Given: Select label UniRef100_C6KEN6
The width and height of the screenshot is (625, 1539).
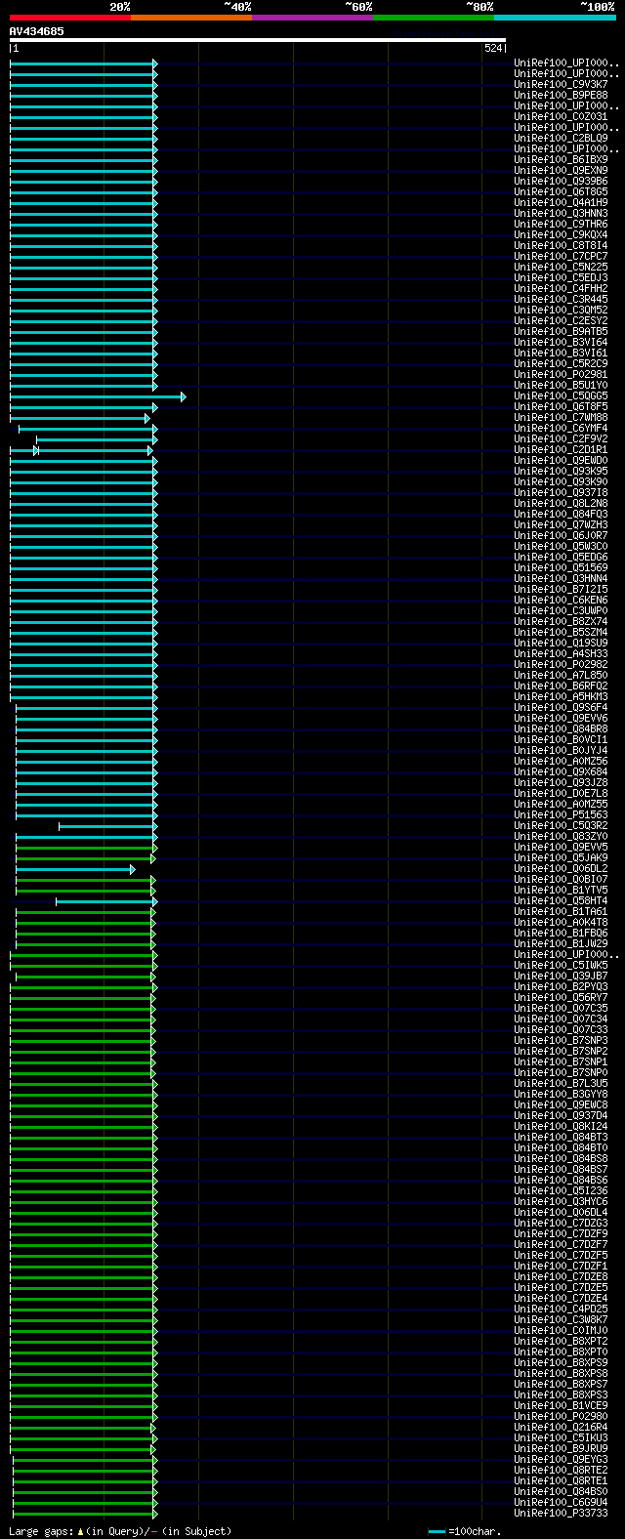Looking at the screenshot, I should coord(562,601).
